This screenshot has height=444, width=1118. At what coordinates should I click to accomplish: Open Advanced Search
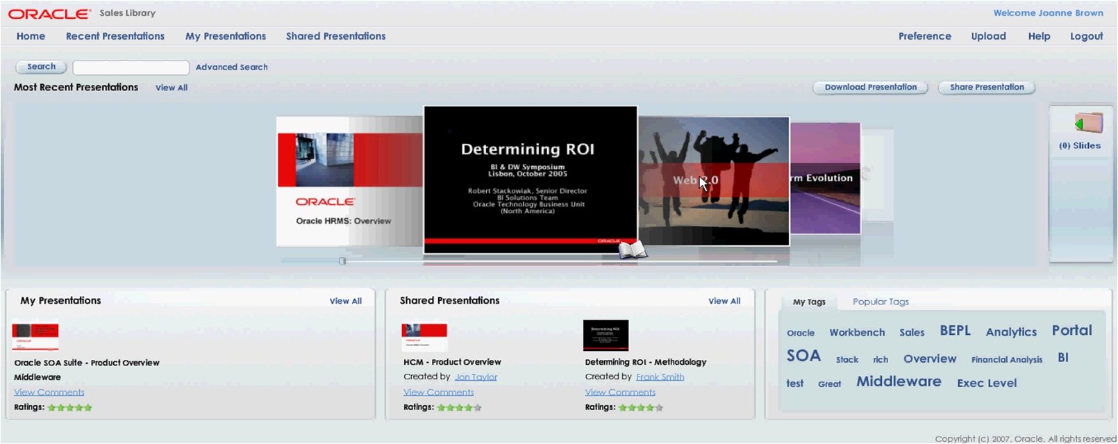(232, 67)
